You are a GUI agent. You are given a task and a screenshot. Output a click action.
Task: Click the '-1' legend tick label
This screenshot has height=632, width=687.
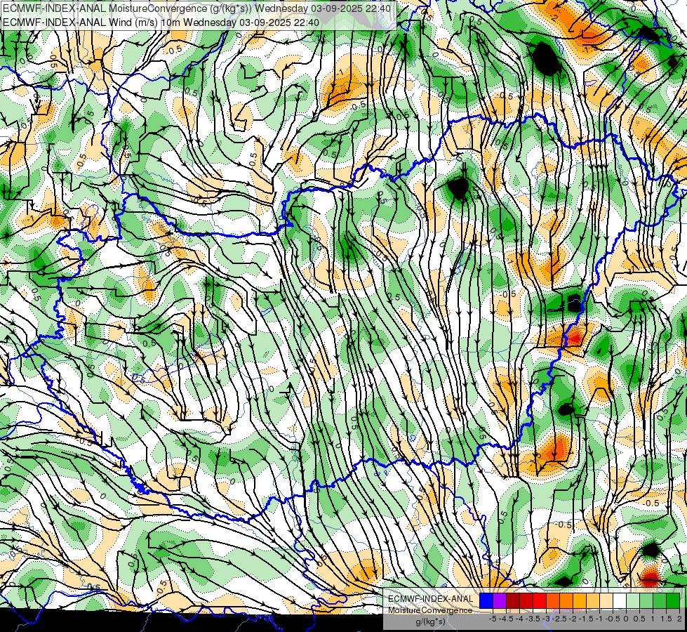pos(599,619)
